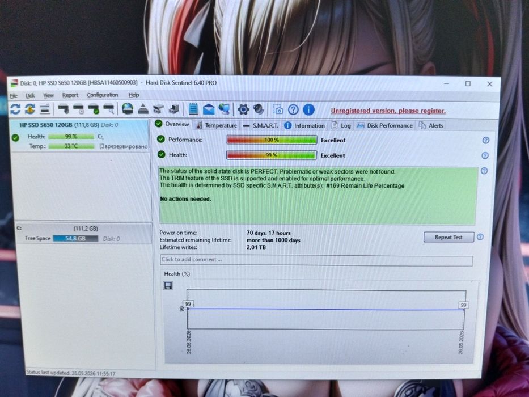This screenshot has width=529, height=397.
Task: Click the 'Click to add comment' field
Action: coord(316,260)
